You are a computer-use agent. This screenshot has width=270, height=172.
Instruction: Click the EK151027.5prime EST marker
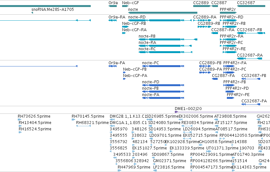[134, 151]
